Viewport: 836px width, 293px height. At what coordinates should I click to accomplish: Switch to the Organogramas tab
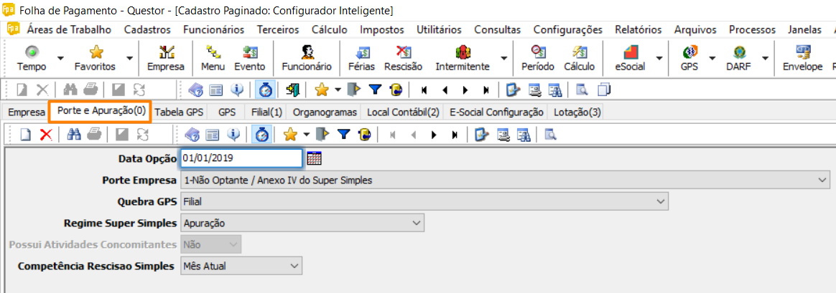click(x=324, y=112)
